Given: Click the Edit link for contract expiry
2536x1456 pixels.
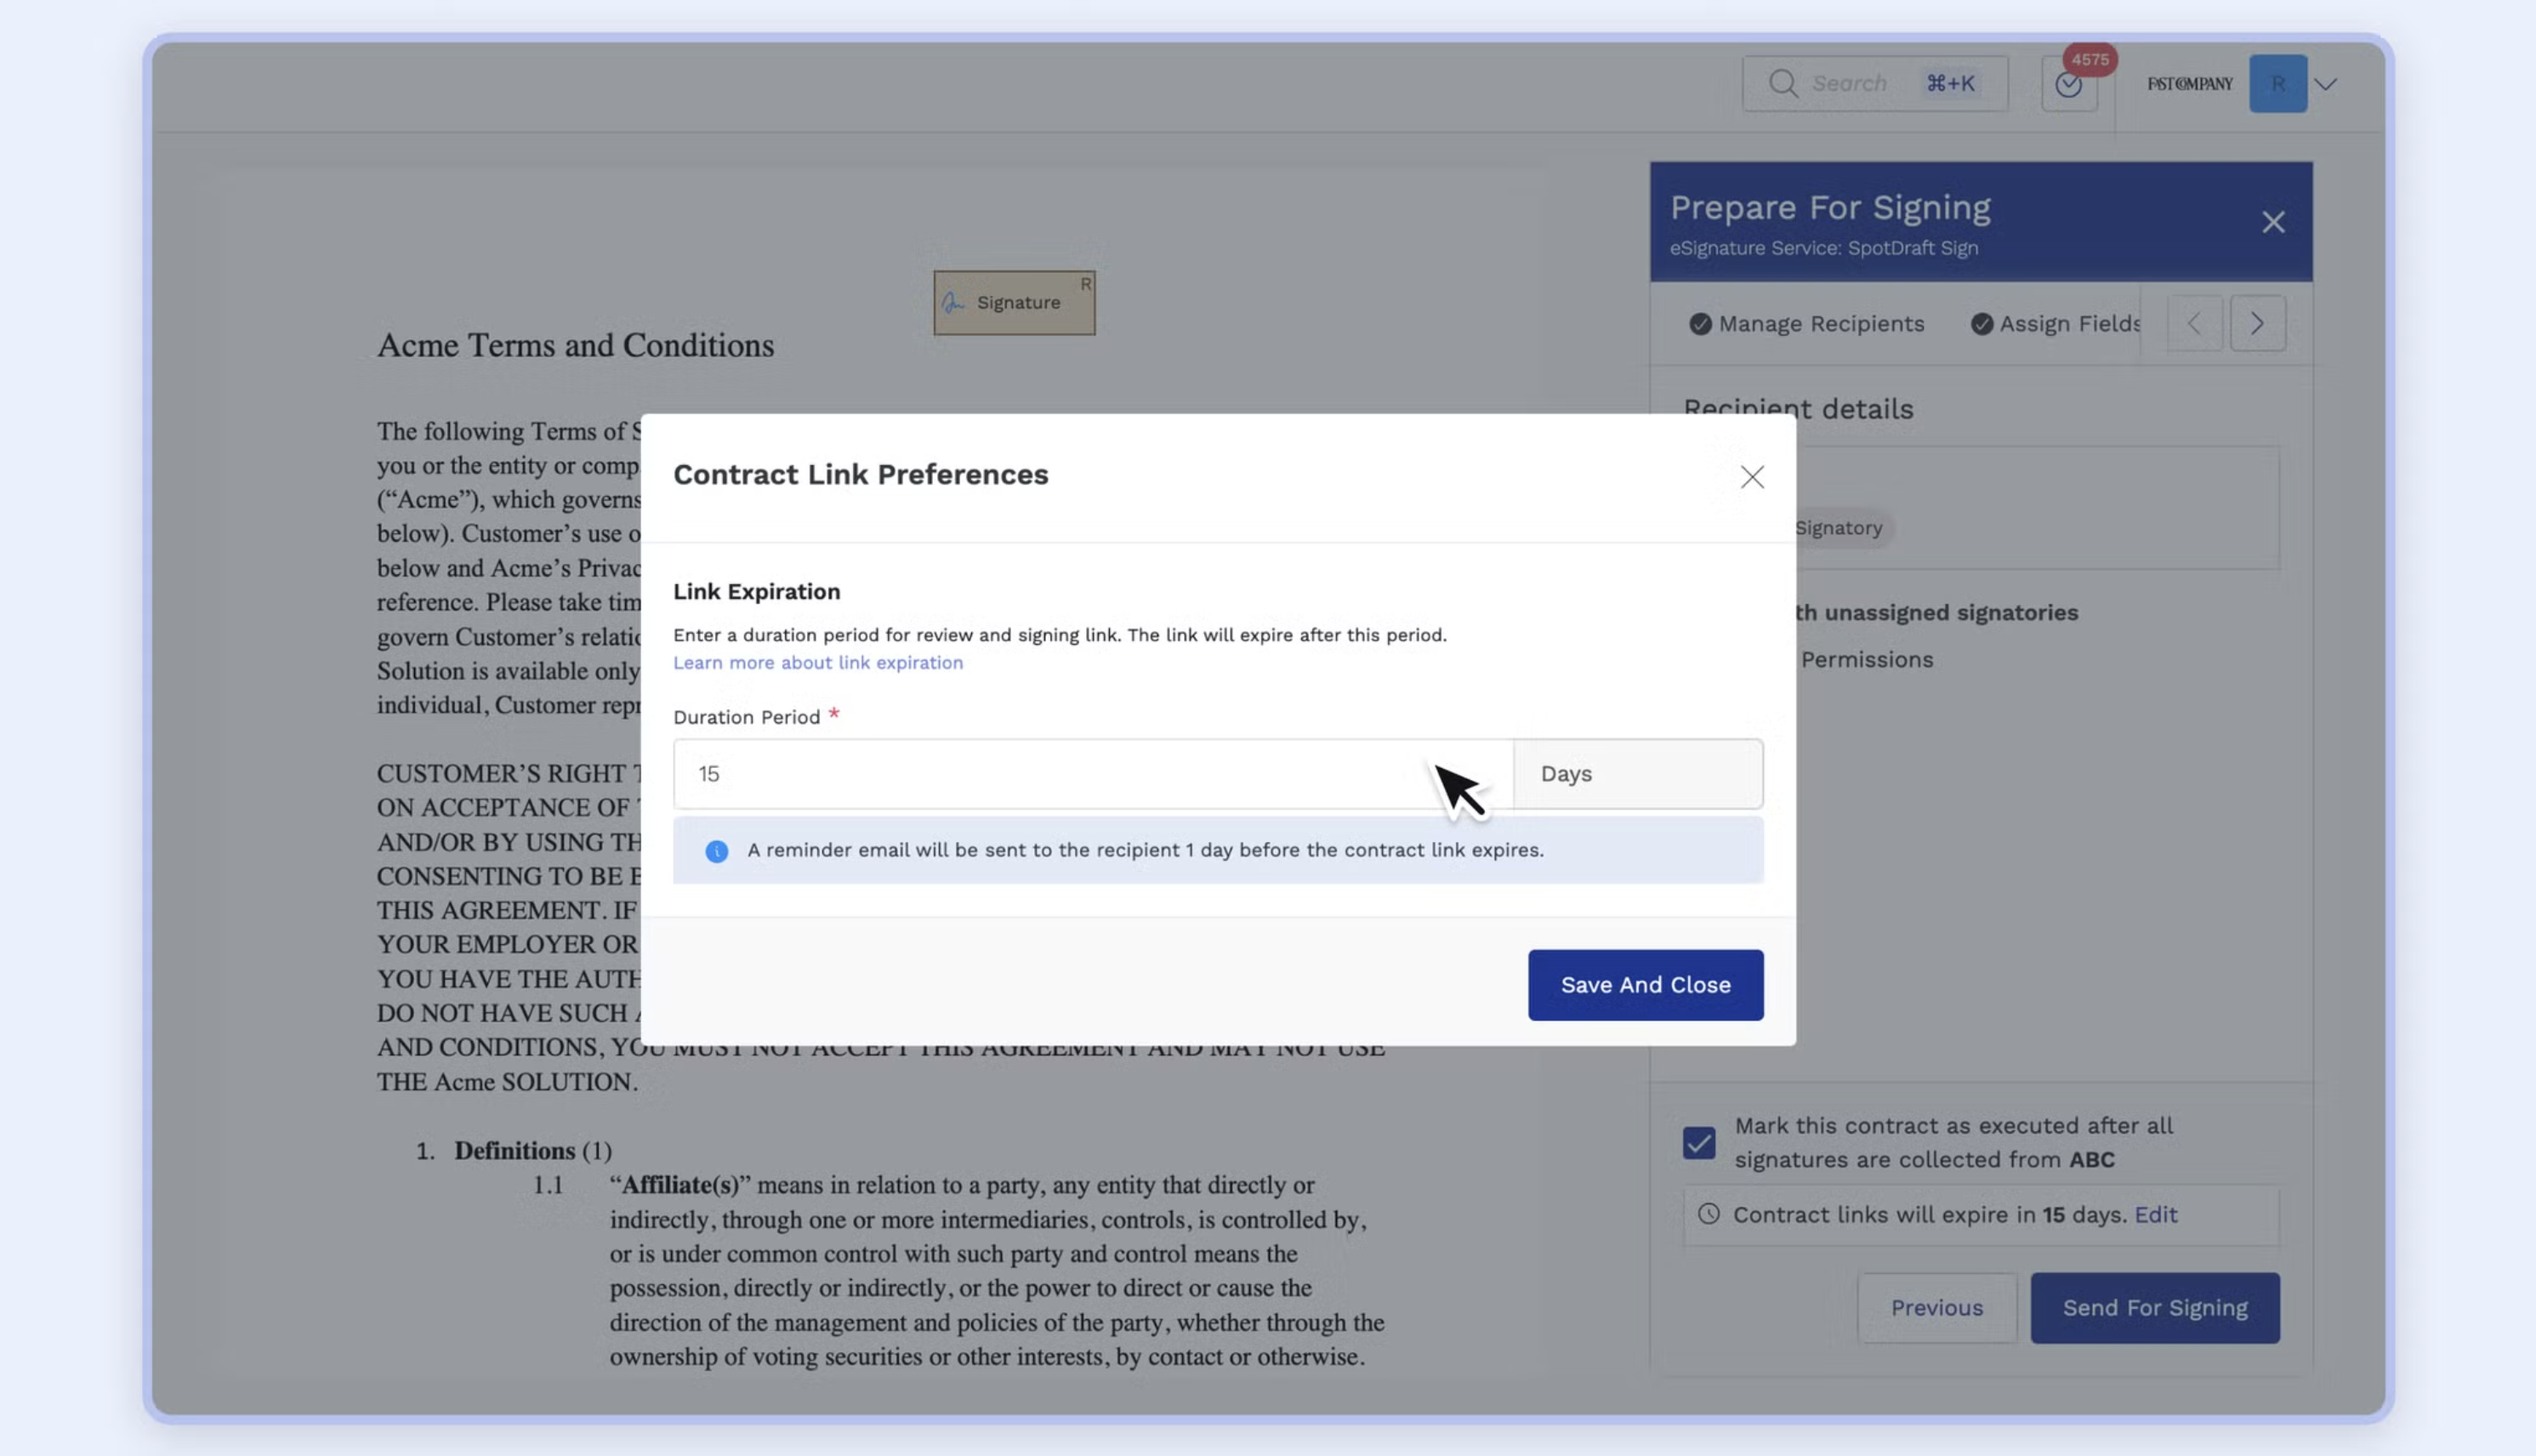Looking at the screenshot, I should pyautogui.click(x=2155, y=1214).
